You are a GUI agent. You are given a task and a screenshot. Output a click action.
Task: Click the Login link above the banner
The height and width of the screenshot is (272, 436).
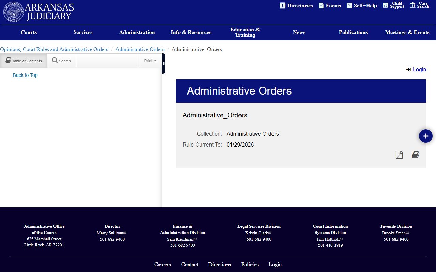tap(419, 69)
